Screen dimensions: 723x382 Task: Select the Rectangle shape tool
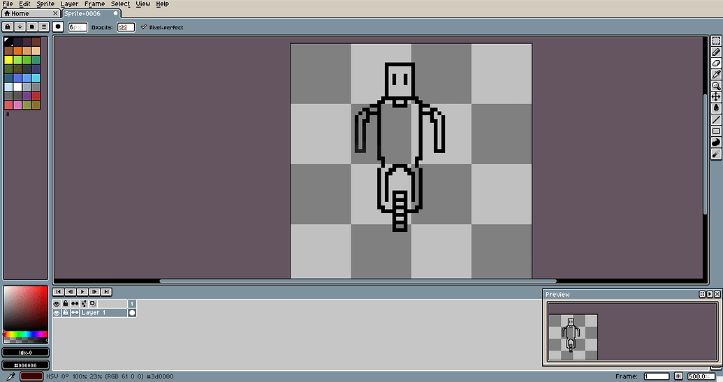click(716, 131)
